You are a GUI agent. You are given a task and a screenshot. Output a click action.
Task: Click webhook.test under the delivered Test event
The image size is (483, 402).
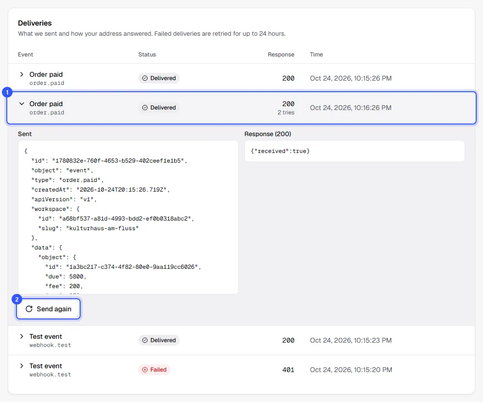click(x=50, y=345)
